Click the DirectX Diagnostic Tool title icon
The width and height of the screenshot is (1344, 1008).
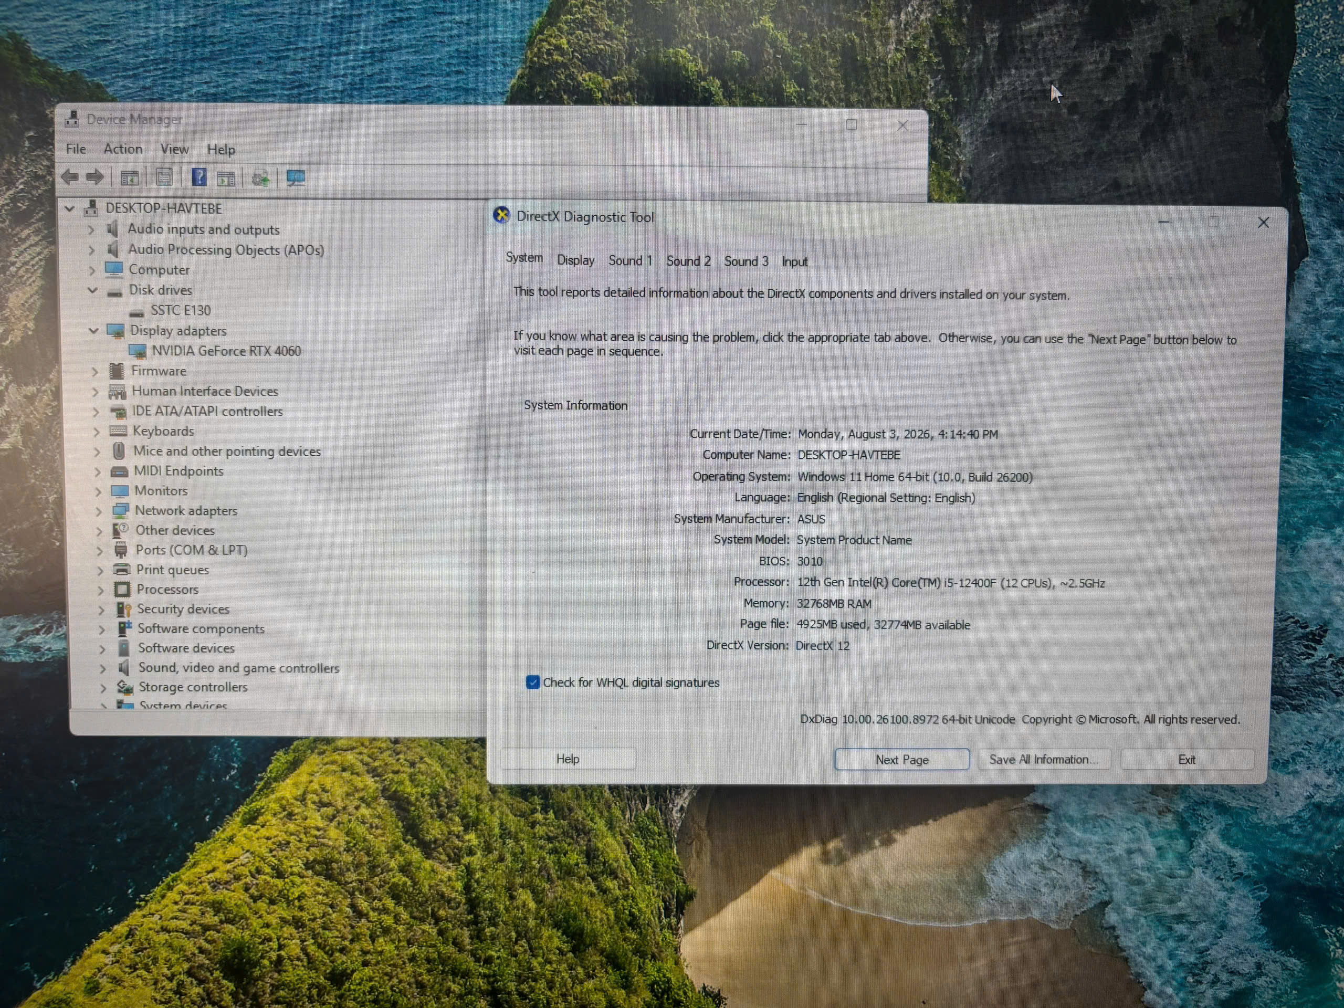(x=501, y=215)
